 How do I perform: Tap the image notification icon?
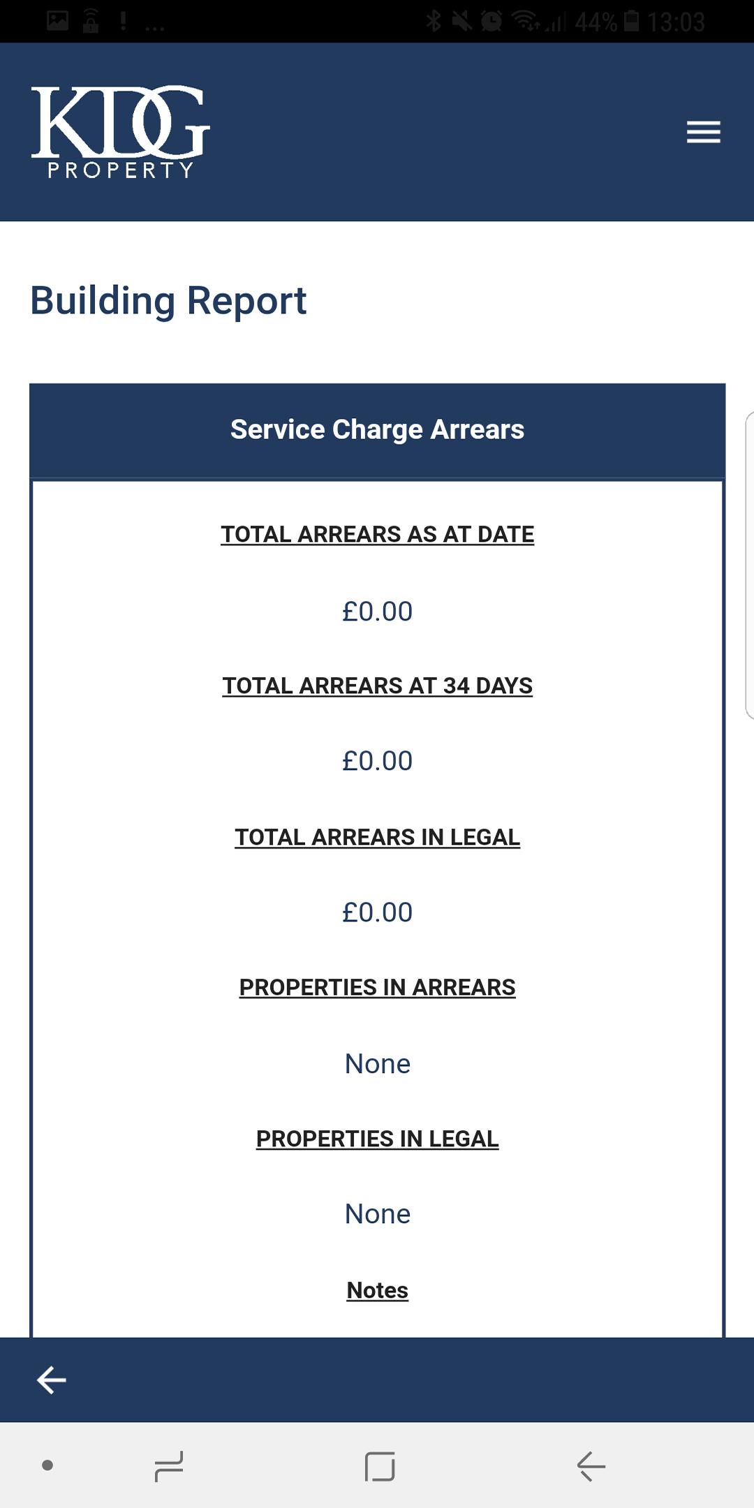click(58, 21)
